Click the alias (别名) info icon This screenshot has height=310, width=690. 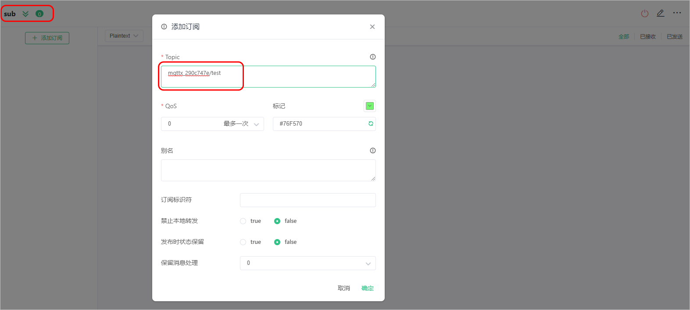coord(373,151)
